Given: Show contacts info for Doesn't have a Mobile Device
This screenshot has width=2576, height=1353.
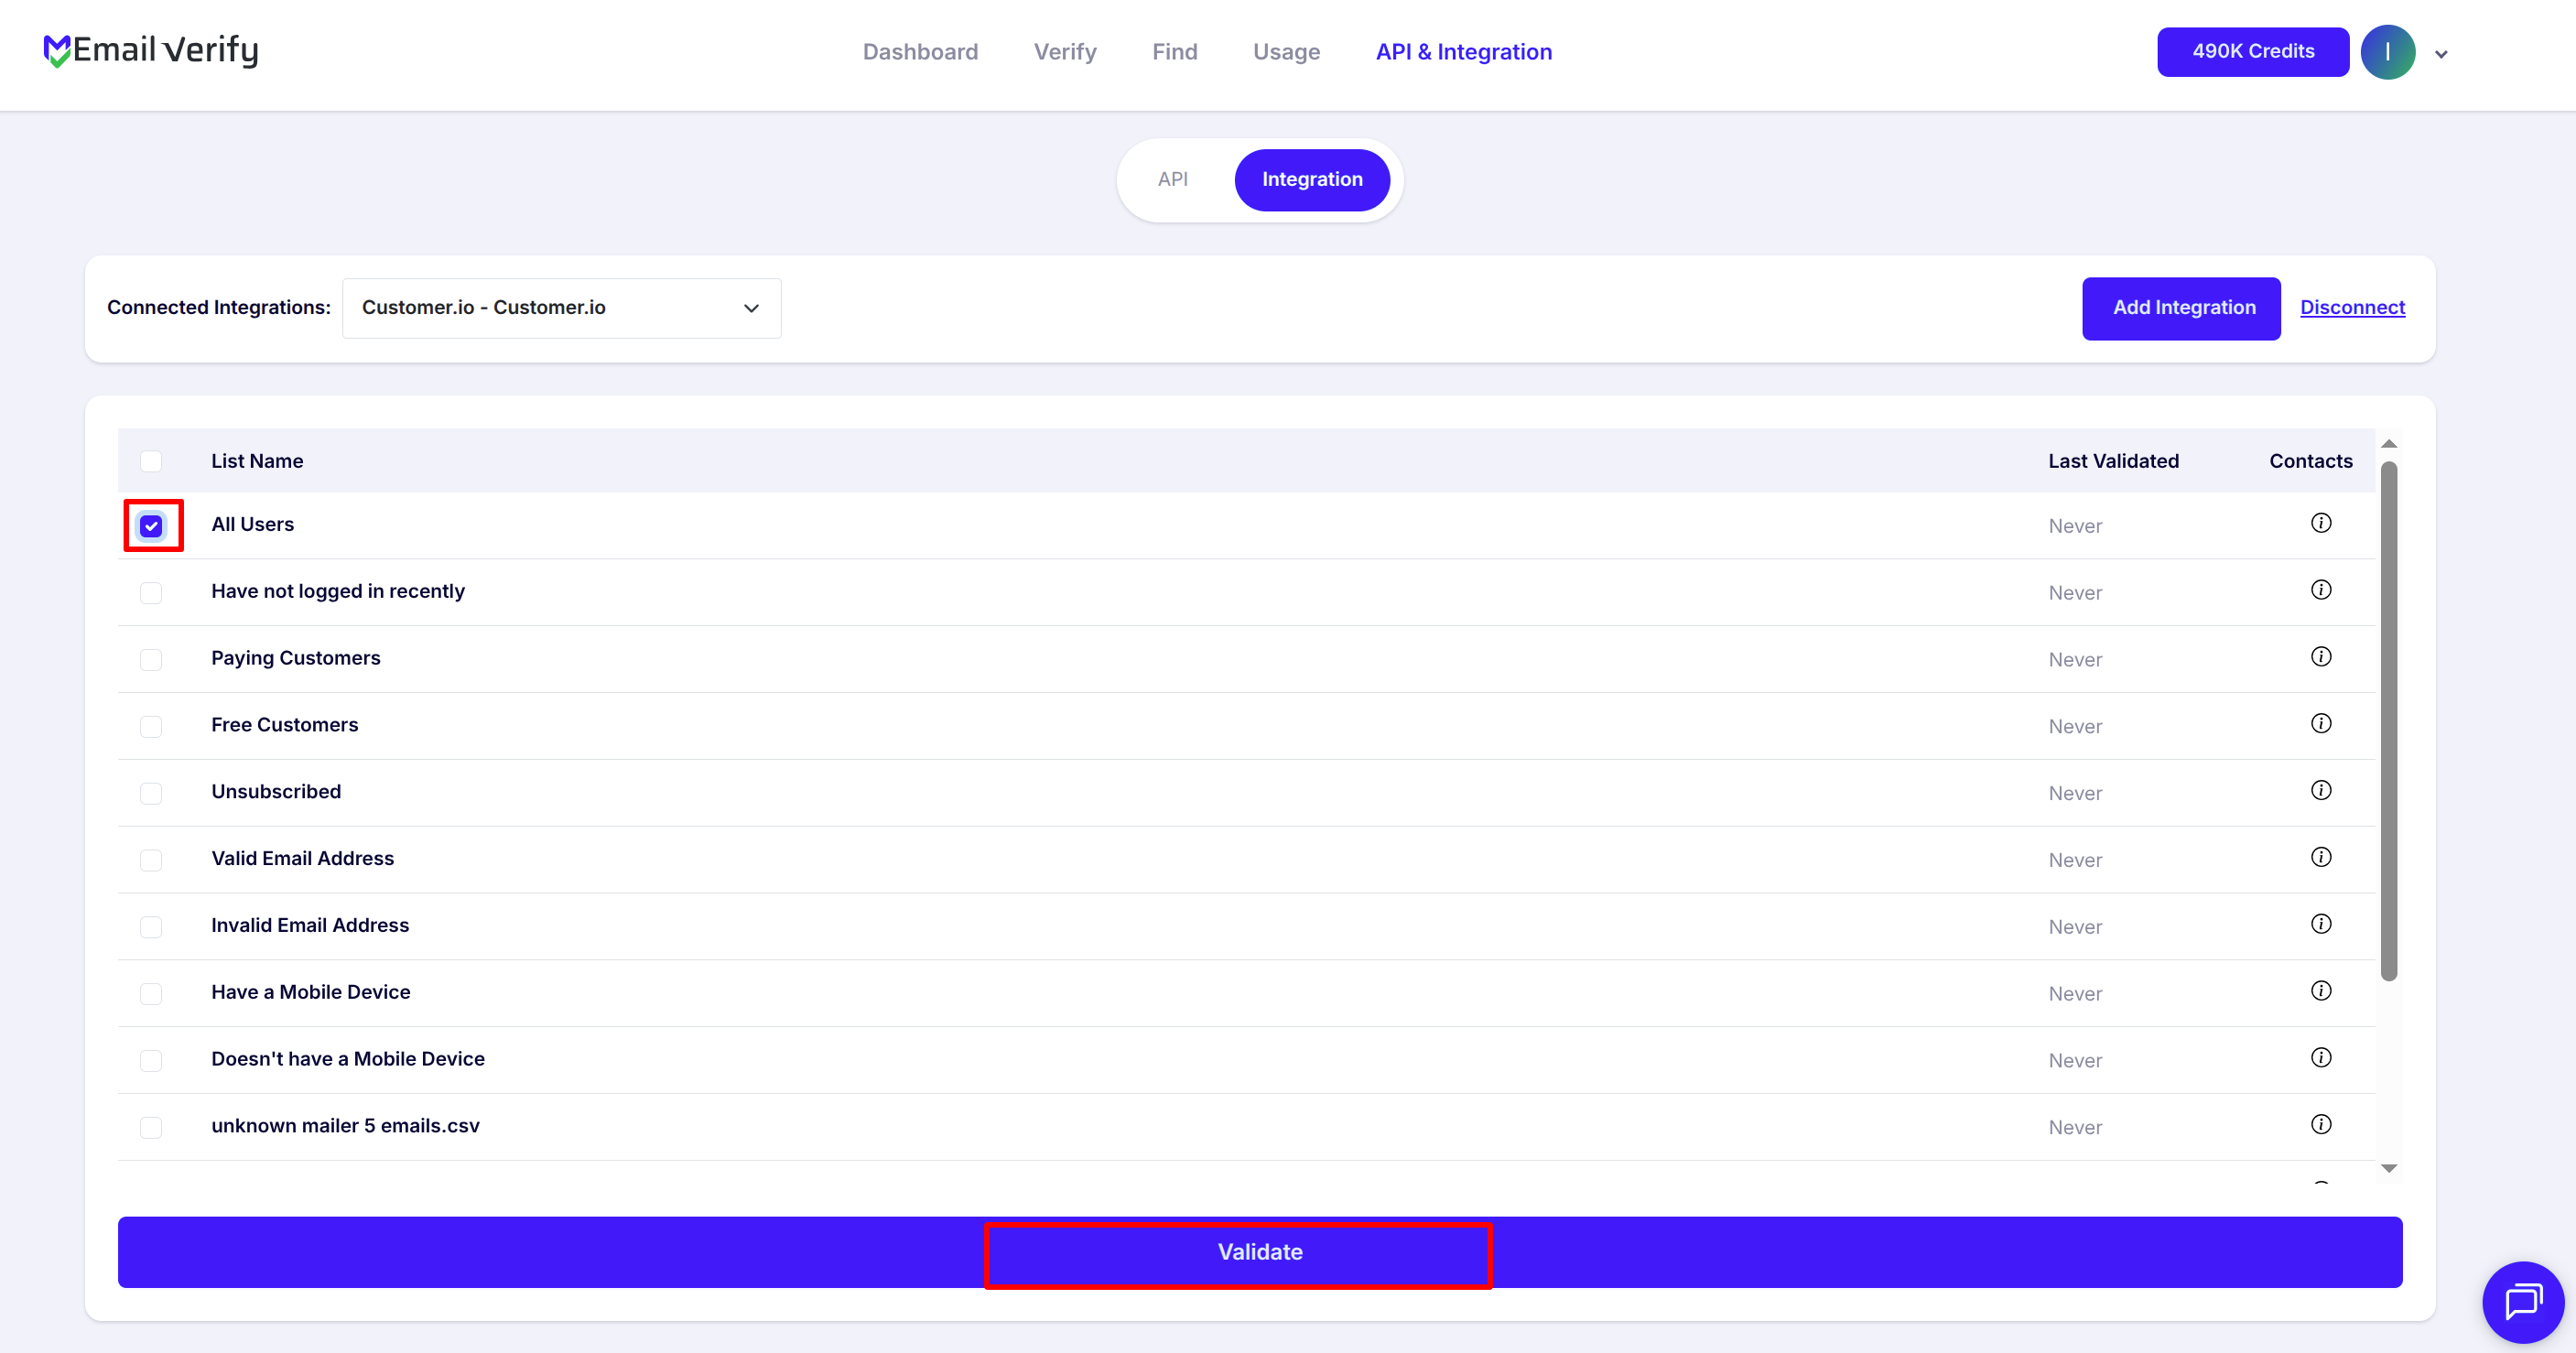Looking at the screenshot, I should tap(2321, 1058).
